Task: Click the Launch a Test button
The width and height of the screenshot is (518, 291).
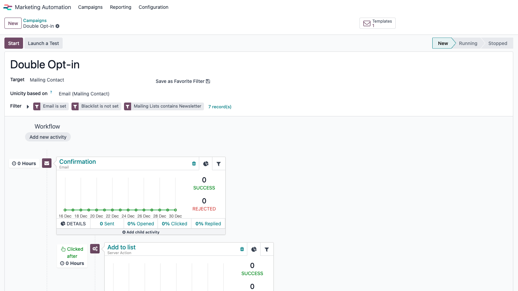Action: (x=43, y=43)
